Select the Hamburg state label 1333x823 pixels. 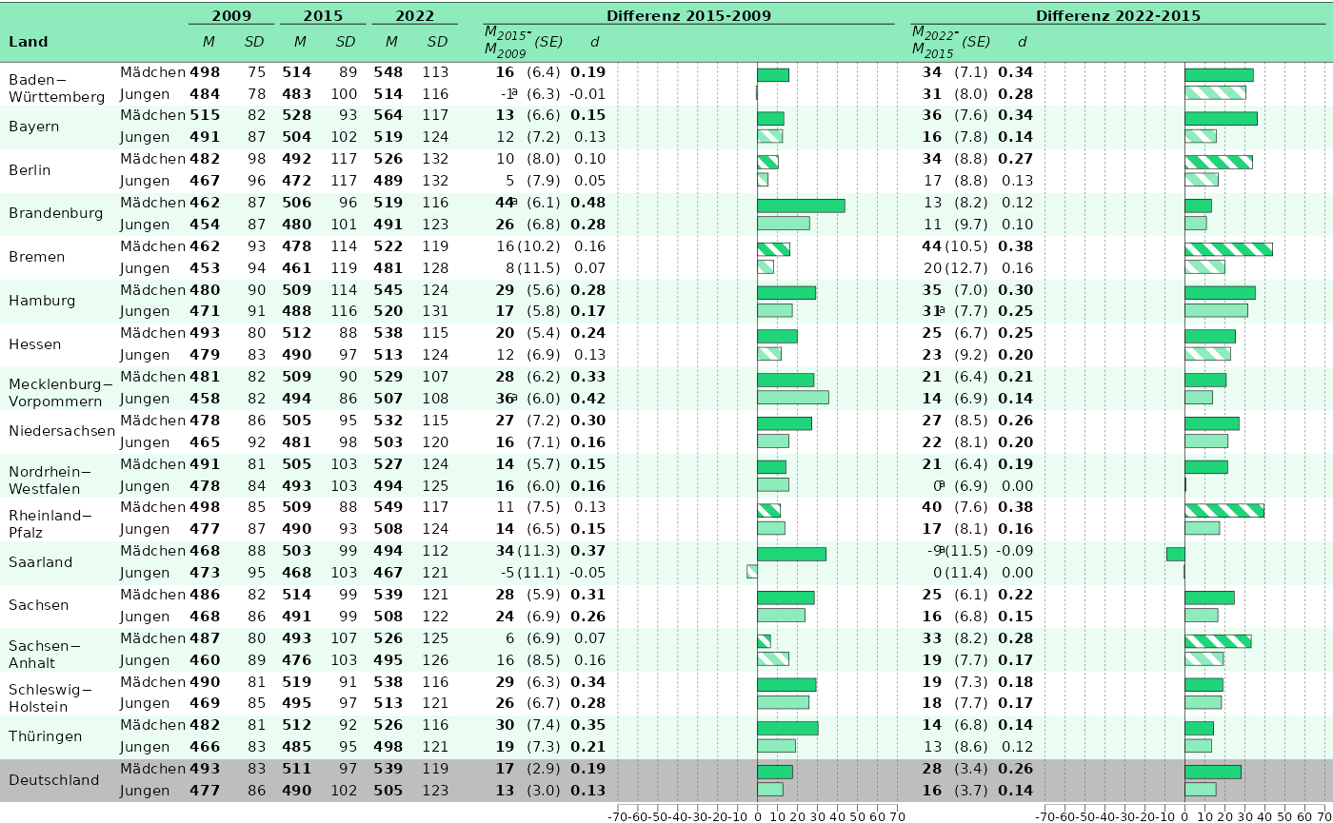pos(42,301)
